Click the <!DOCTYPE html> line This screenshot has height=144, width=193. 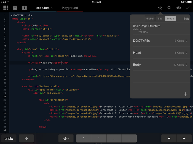[22, 15]
